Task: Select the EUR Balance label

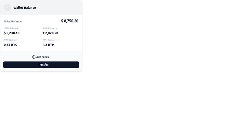Action: coord(50,29)
